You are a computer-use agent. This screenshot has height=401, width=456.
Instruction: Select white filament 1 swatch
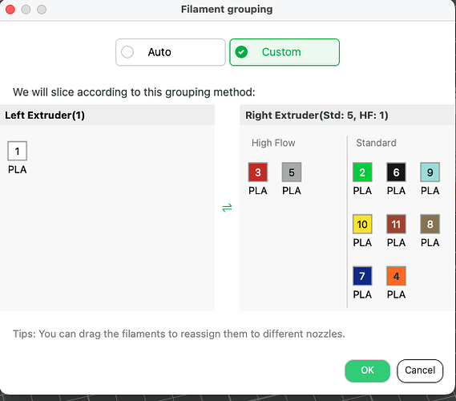(17, 151)
